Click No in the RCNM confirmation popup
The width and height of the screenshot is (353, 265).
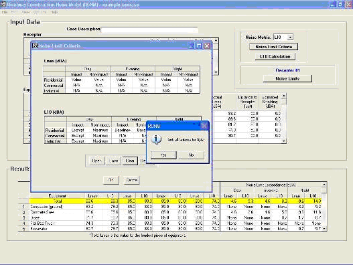point(191,155)
